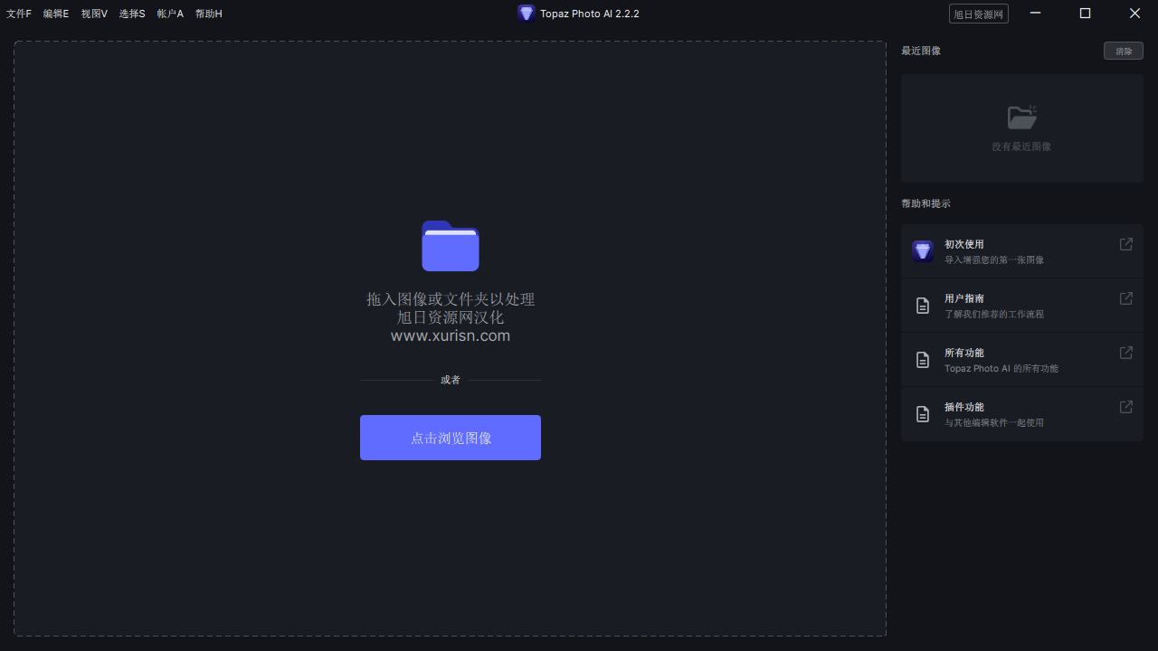
Task: Click the document icon beside 插件功能
Action: coord(923,414)
